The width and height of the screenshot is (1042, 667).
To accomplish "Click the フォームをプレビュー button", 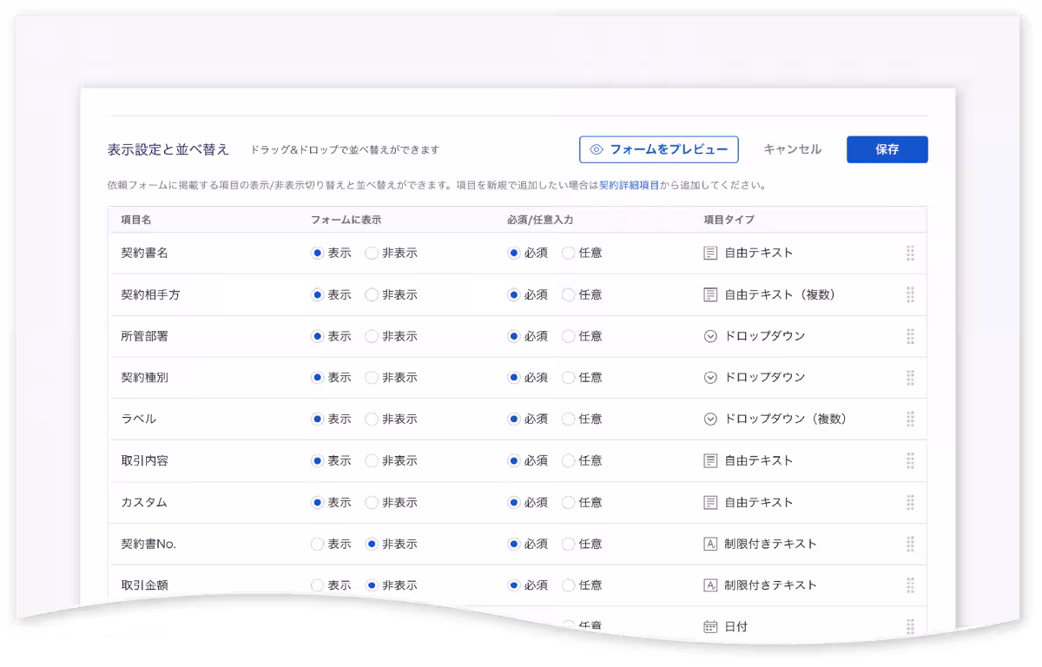I will 658,149.
